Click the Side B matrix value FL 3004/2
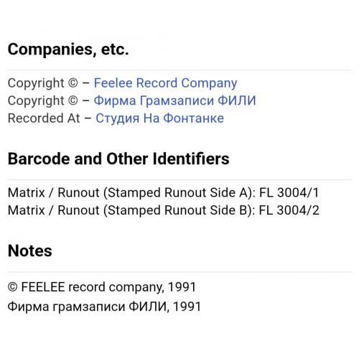Screen dimensions: 359x359 point(289,210)
